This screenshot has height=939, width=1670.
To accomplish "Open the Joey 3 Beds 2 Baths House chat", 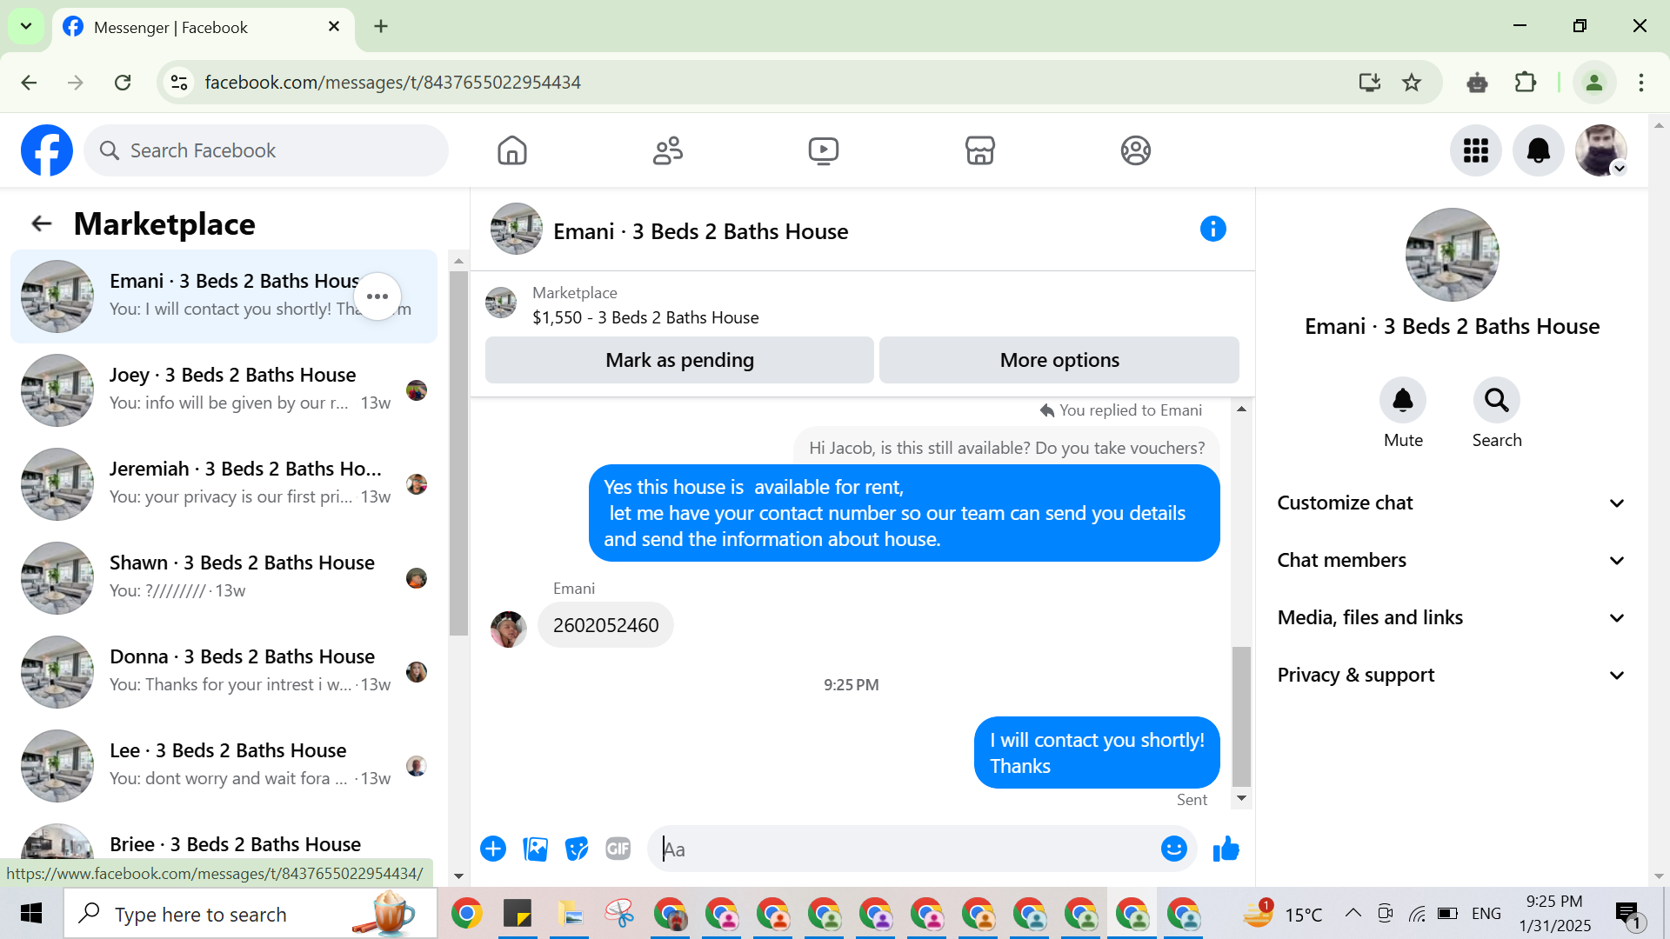I will pos(224,390).
